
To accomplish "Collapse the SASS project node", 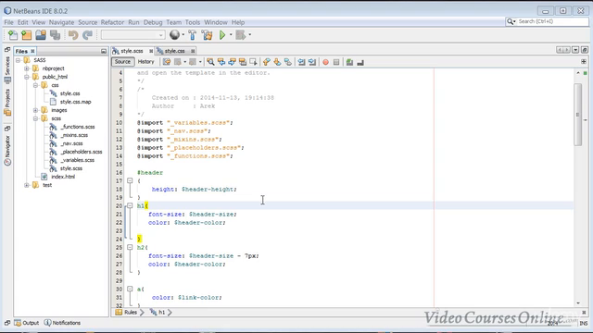I will (x=18, y=60).
